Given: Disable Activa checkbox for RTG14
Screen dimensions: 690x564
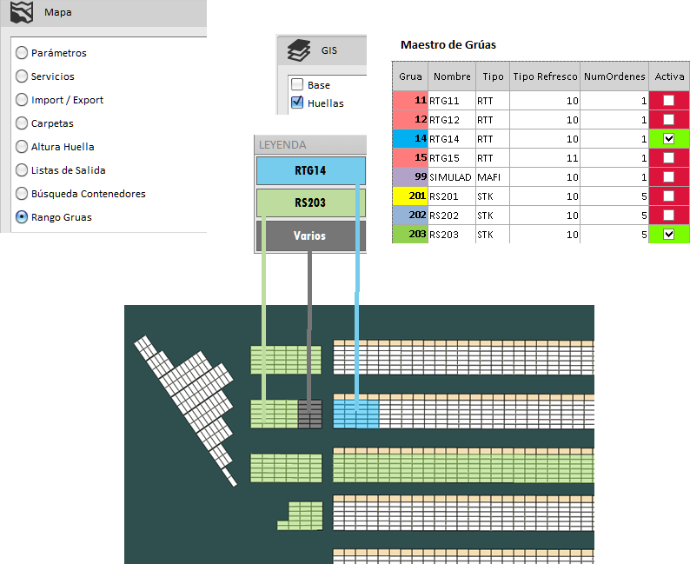Looking at the screenshot, I should 668,139.
